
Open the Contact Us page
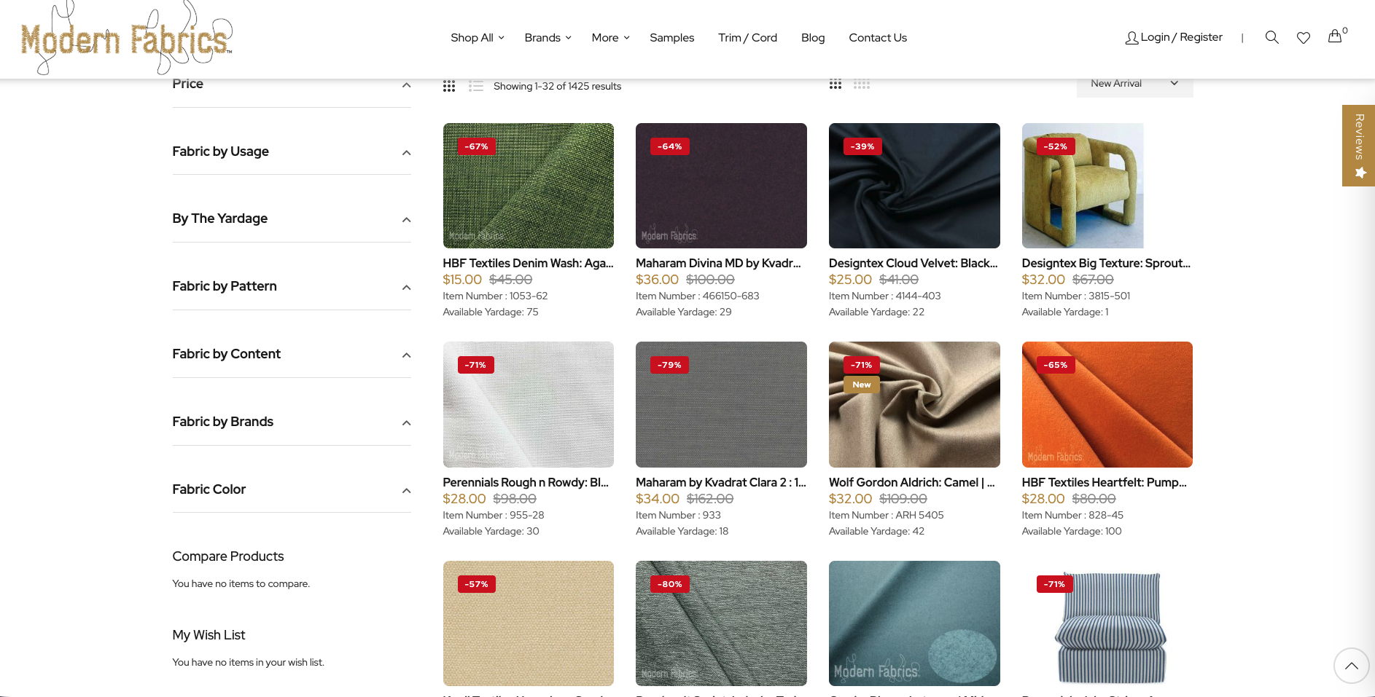coord(878,38)
